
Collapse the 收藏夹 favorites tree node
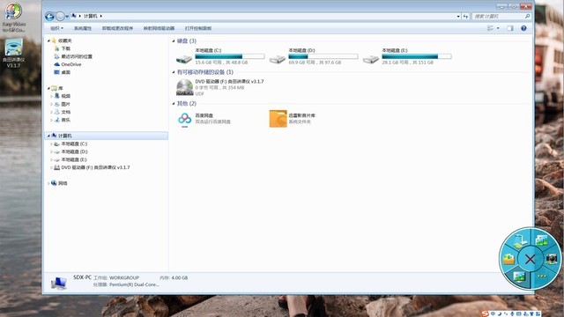[x=49, y=41]
